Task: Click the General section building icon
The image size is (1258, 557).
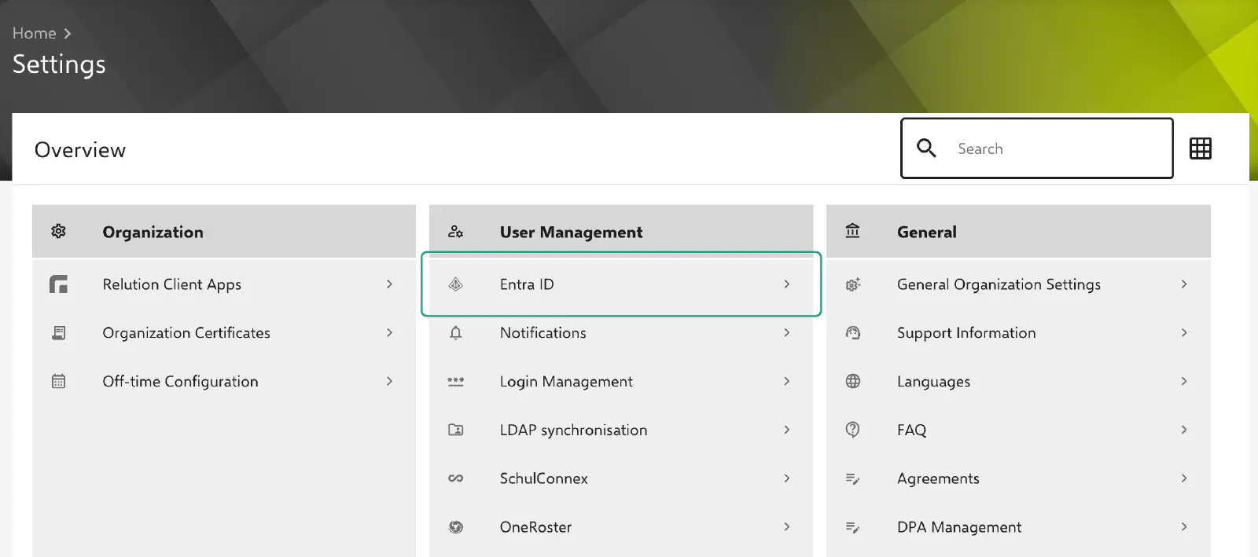Action: click(x=853, y=231)
